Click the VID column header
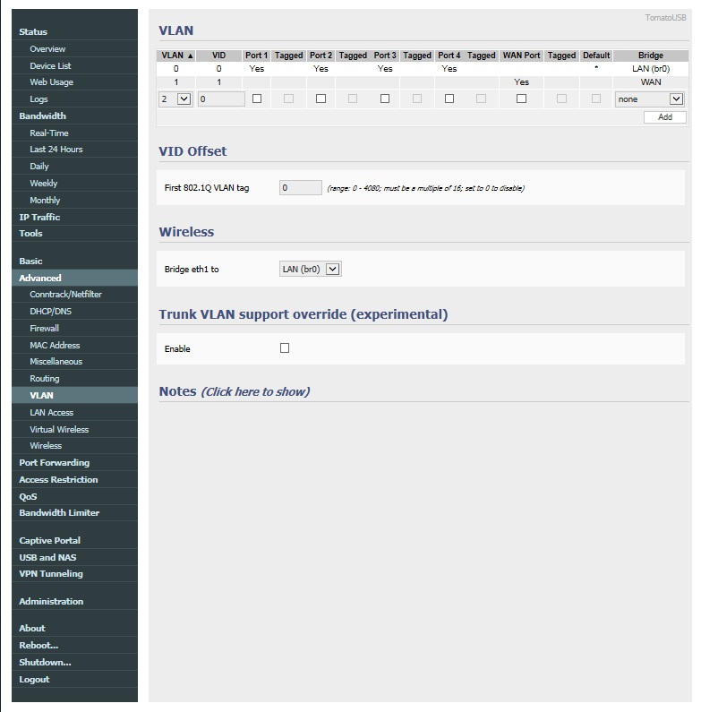Viewport: 701px width, 712px height. point(218,56)
